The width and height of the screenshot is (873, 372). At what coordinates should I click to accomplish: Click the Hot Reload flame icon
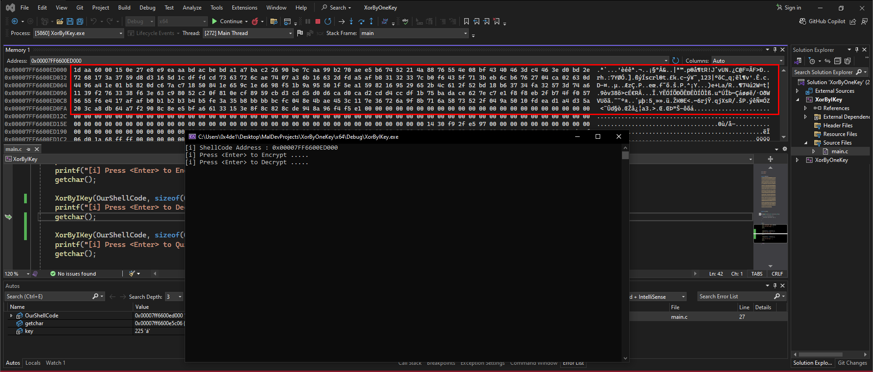tap(255, 21)
